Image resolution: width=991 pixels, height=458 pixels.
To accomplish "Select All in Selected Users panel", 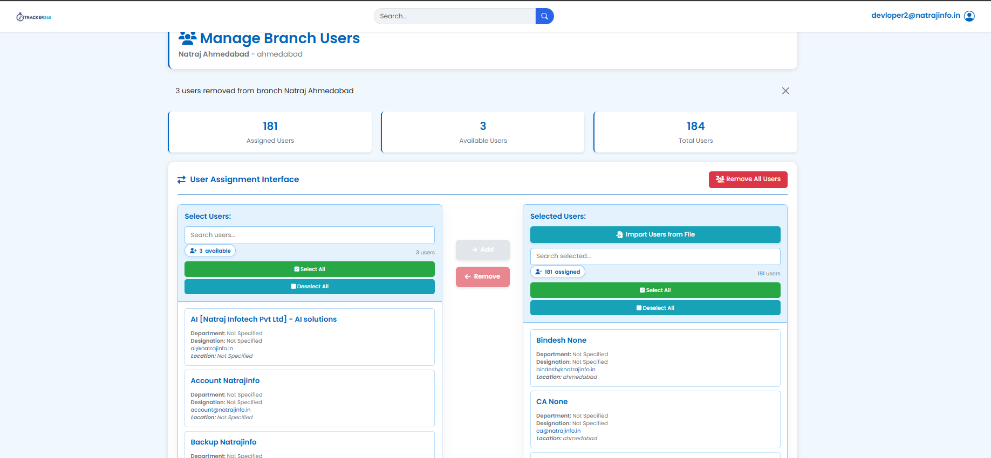I will [x=655, y=290].
